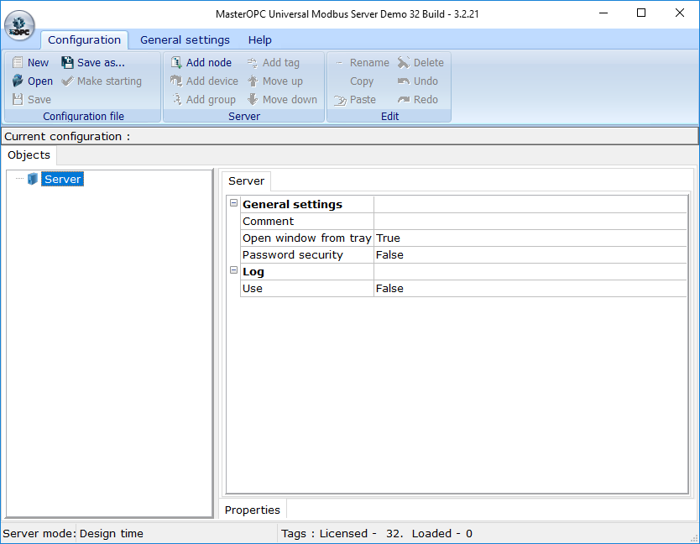
Task: Click the Save floppy disk icon
Action: pos(18,99)
